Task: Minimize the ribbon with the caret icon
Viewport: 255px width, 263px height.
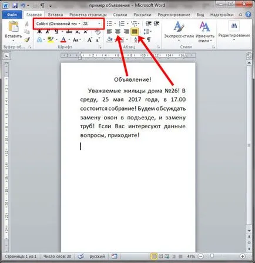Action: point(241,15)
